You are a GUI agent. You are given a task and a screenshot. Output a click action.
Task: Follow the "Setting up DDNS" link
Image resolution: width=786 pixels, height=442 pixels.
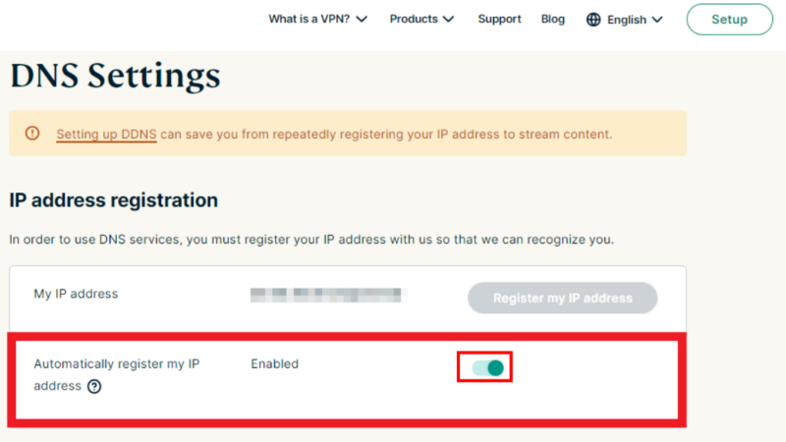tap(106, 134)
